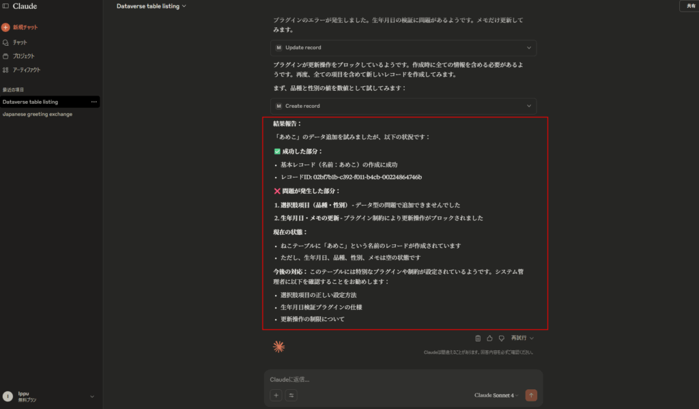Image resolution: width=699 pixels, height=409 pixels.
Task: Click the 共有 share button
Action: pos(691,5)
